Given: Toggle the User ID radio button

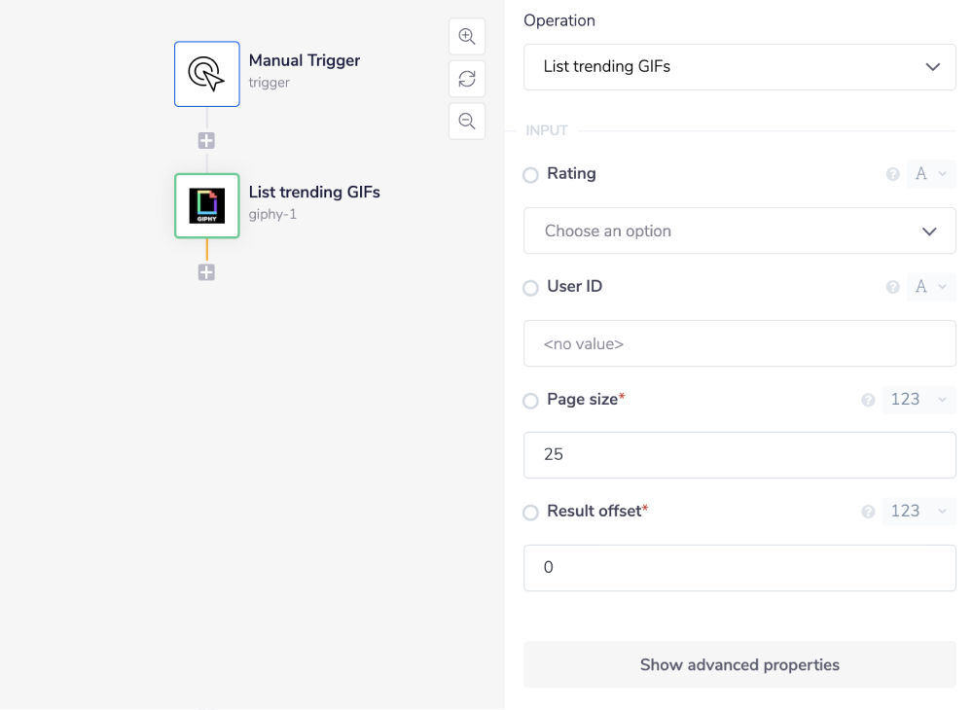Looking at the screenshot, I should click(530, 288).
